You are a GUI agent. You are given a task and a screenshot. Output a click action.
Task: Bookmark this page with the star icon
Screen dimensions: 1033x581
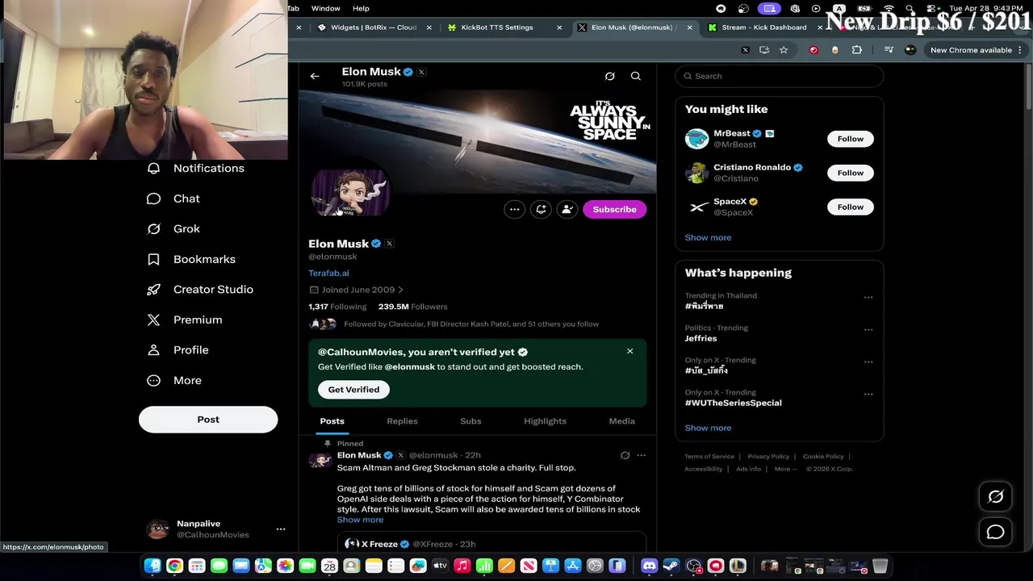tap(784, 50)
